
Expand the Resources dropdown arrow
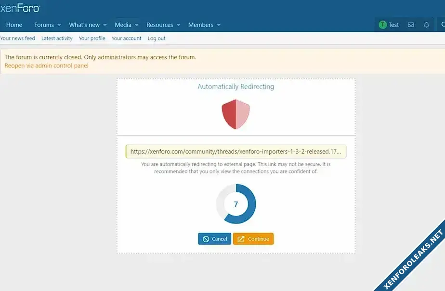pyautogui.click(x=178, y=25)
